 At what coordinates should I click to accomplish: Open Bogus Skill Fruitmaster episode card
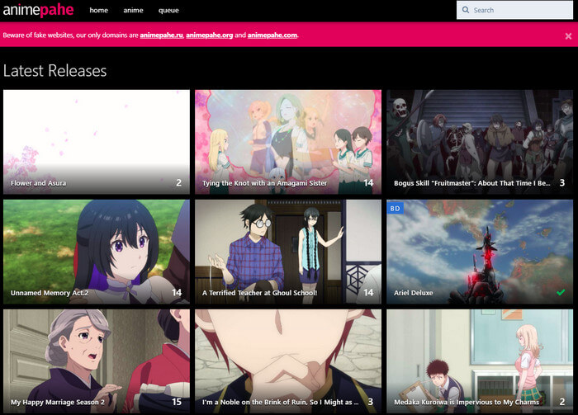480,142
